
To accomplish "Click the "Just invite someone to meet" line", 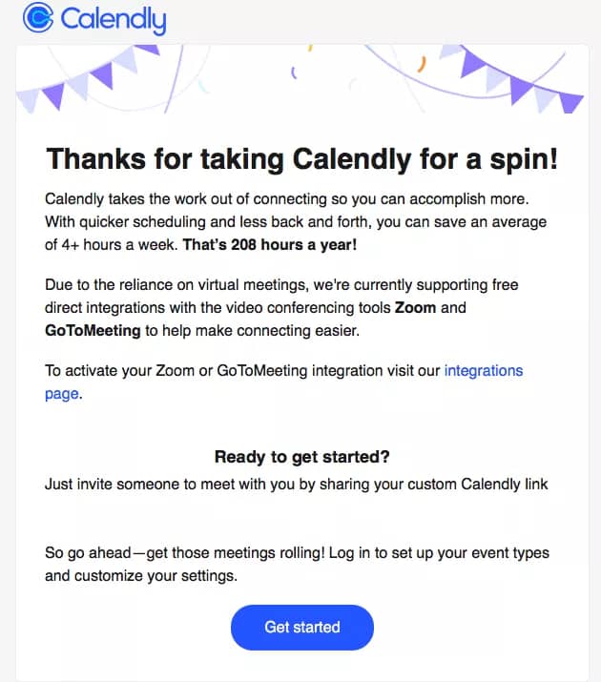I will [x=296, y=485].
